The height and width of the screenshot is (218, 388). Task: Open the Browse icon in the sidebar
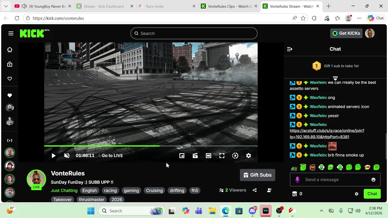tap(10, 64)
